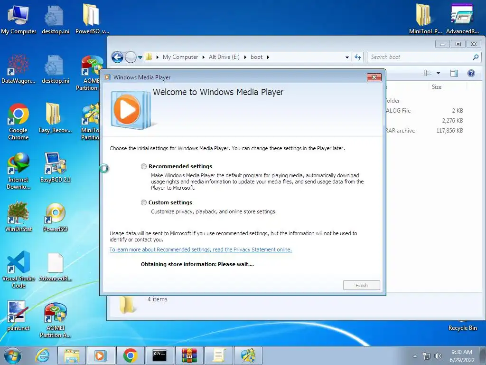
Task: Open Internet Explorer from the taskbar
Action: (x=42, y=355)
